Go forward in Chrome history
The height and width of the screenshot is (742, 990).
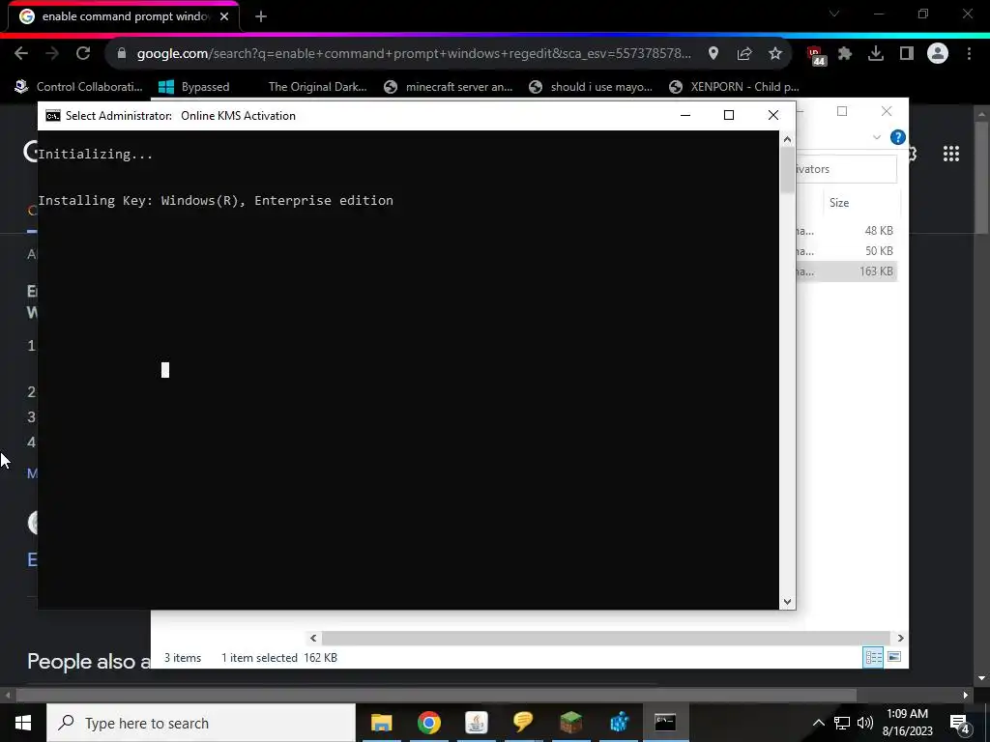click(52, 54)
